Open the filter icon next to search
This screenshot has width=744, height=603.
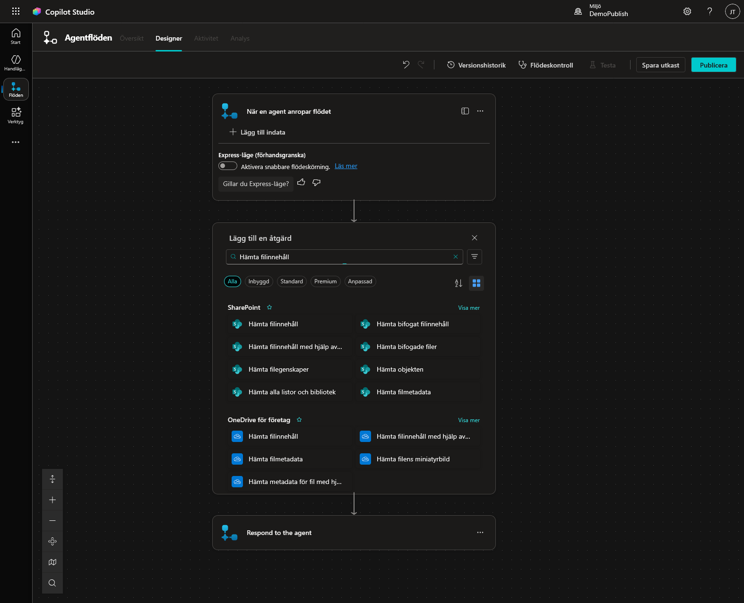pos(475,257)
